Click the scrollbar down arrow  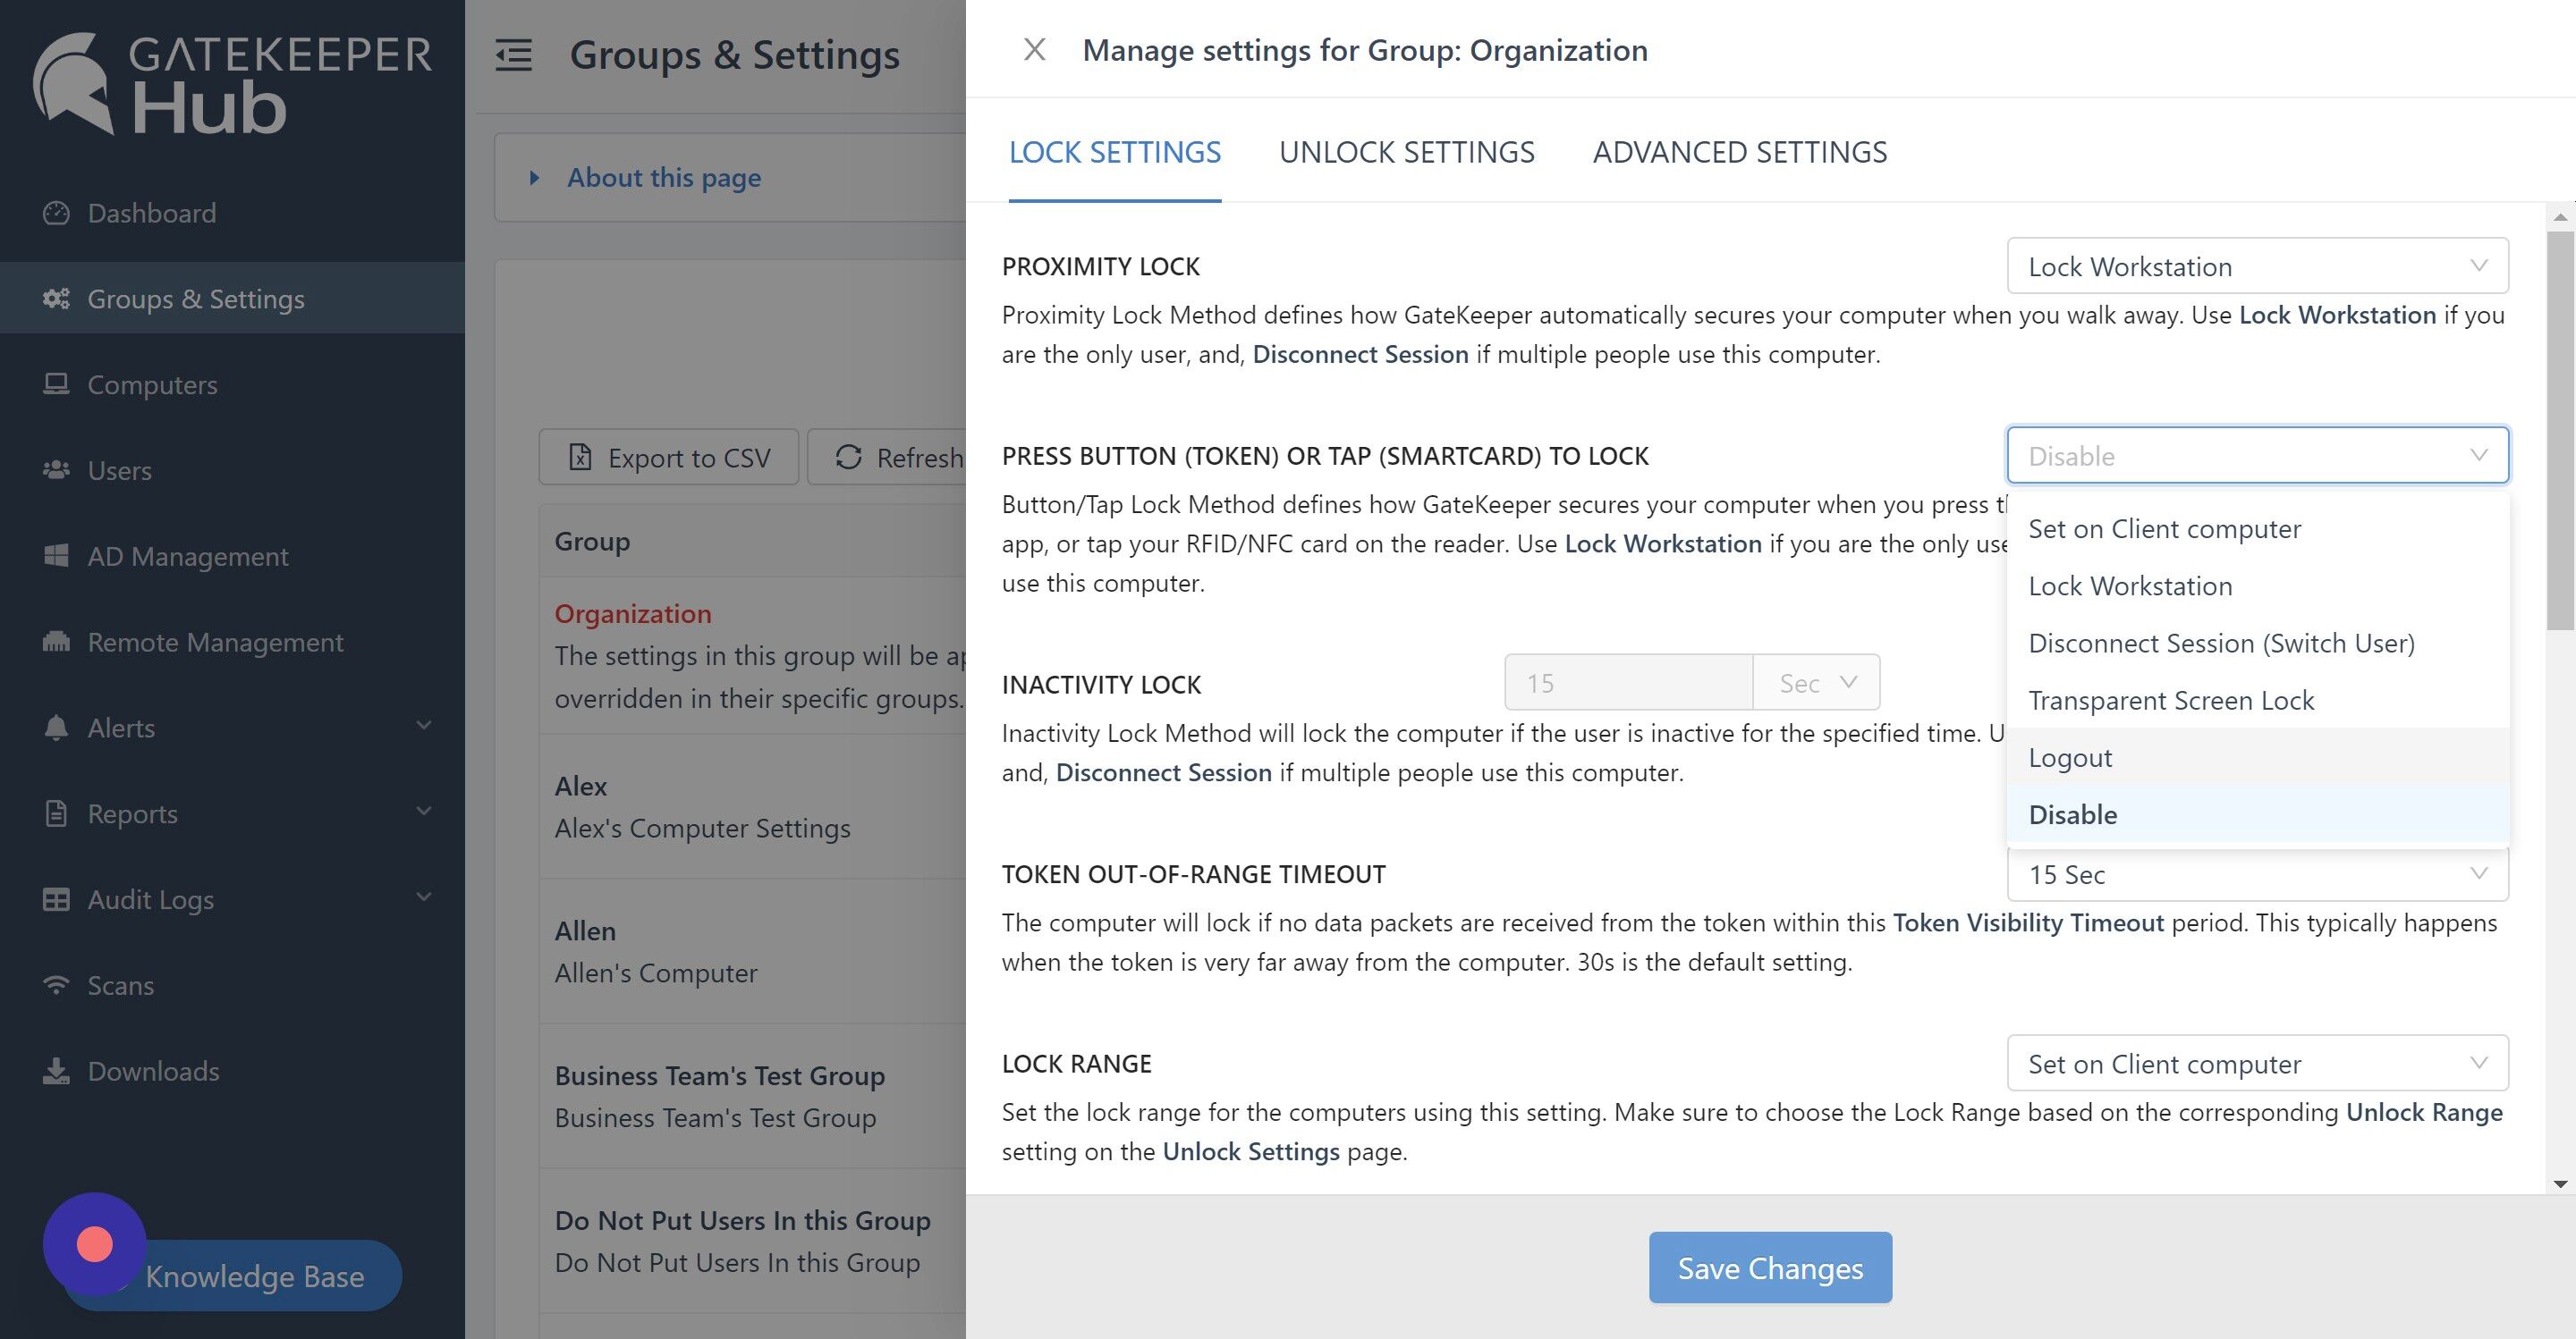(2560, 1184)
